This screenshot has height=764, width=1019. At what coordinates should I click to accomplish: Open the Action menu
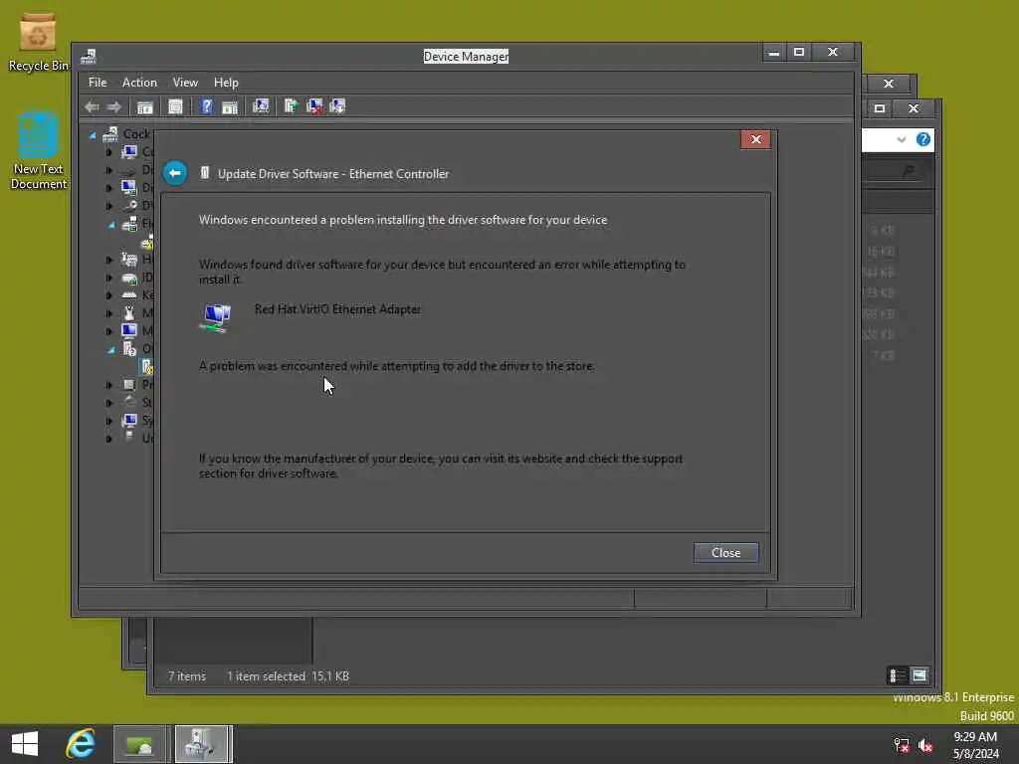[139, 83]
